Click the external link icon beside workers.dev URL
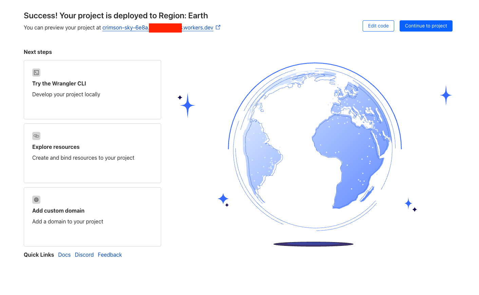This screenshot has width=479, height=295. (218, 27)
